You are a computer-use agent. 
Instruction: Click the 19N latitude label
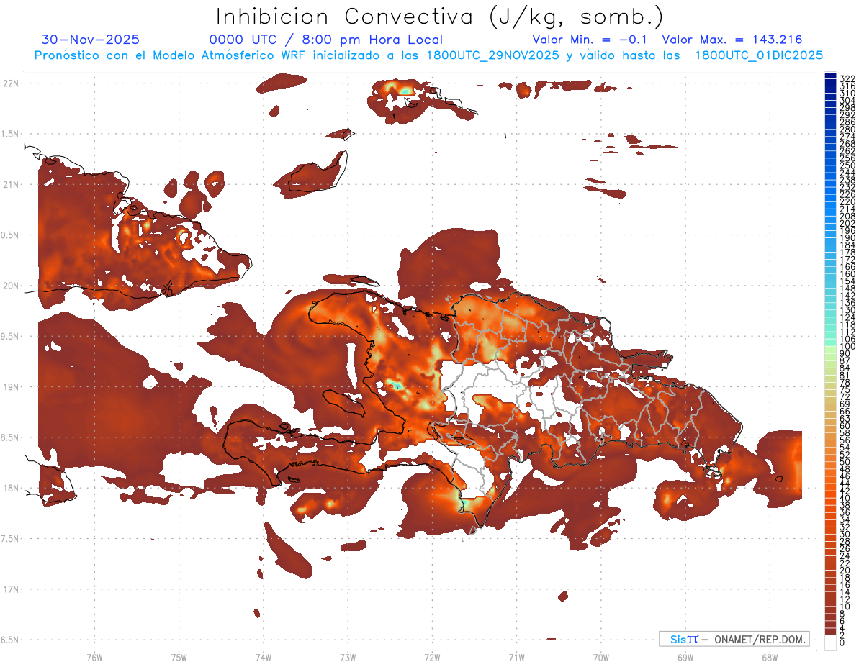(11, 386)
